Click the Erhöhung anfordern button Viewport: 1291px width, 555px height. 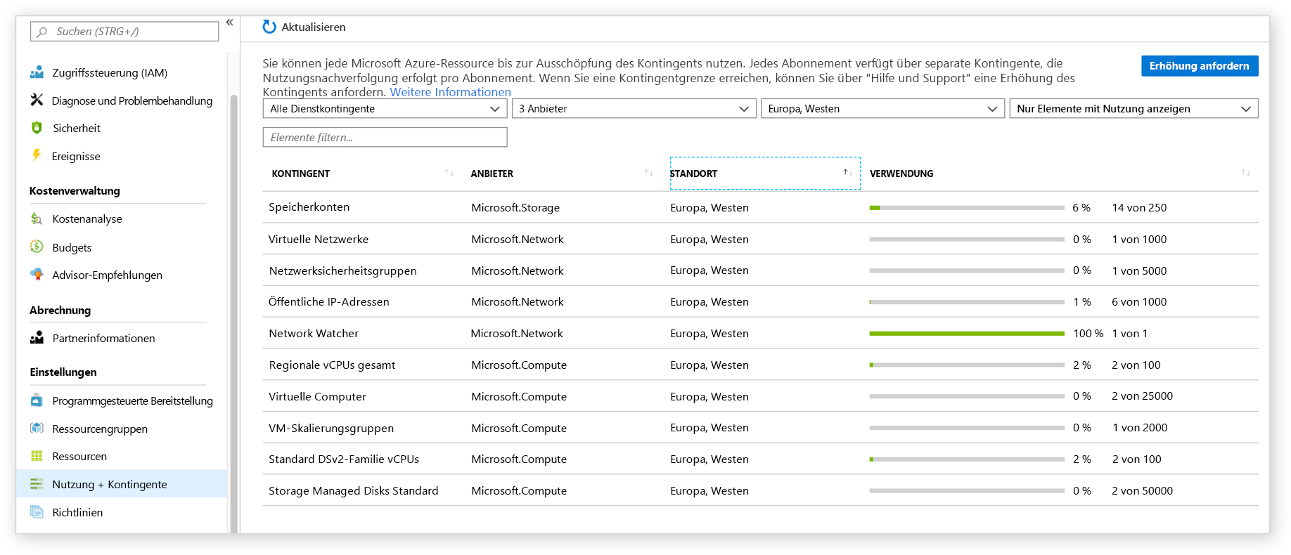(x=1200, y=66)
